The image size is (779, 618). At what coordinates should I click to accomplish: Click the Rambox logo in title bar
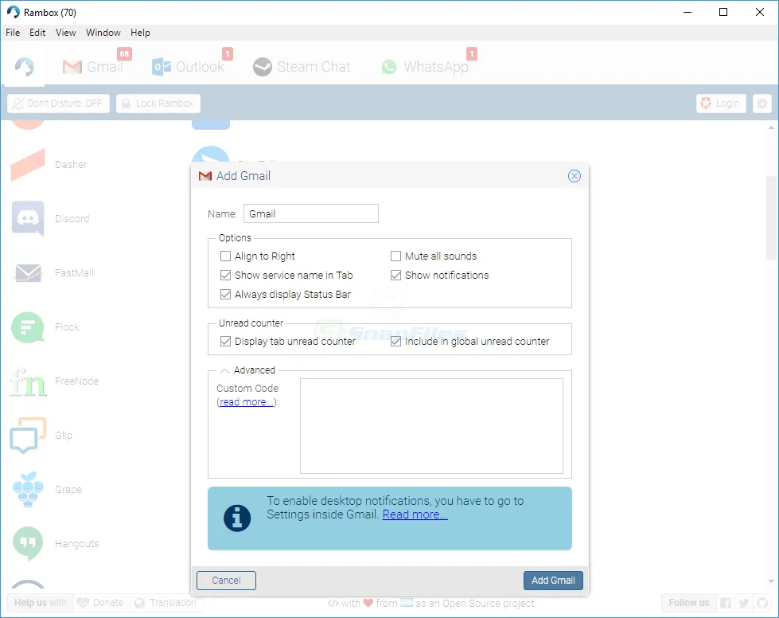pyautogui.click(x=14, y=12)
